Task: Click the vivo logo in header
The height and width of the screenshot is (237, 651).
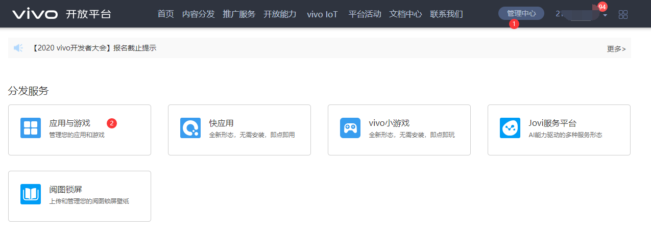Action: tap(35, 14)
